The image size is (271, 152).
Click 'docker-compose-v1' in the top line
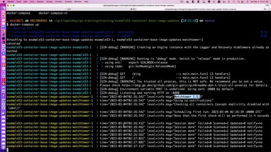(53, 13)
